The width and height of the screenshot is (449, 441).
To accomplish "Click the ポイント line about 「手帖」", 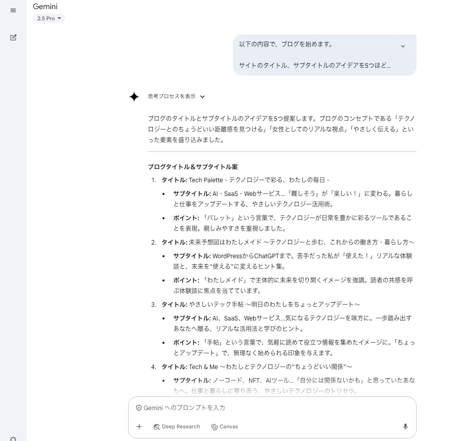I will pos(294,348).
